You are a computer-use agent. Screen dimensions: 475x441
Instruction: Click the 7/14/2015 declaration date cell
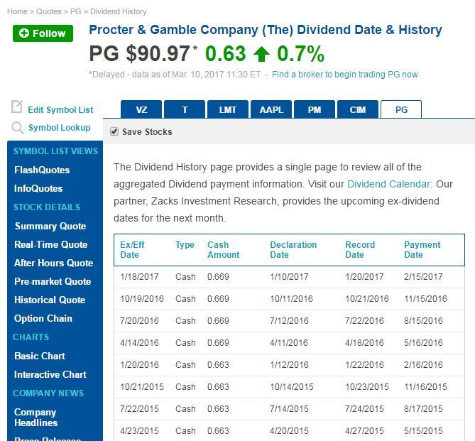tap(289, 409)
